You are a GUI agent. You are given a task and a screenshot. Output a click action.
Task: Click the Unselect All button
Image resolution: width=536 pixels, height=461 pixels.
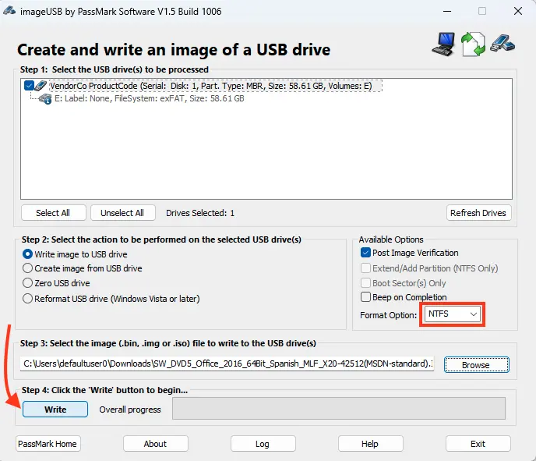click(x=122, y=213)
